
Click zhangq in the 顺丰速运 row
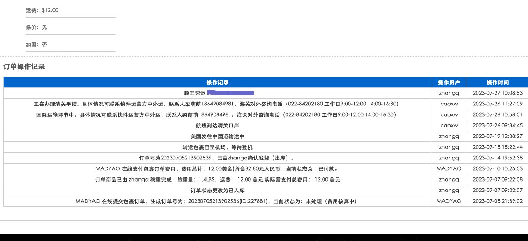tap(449, 93)
